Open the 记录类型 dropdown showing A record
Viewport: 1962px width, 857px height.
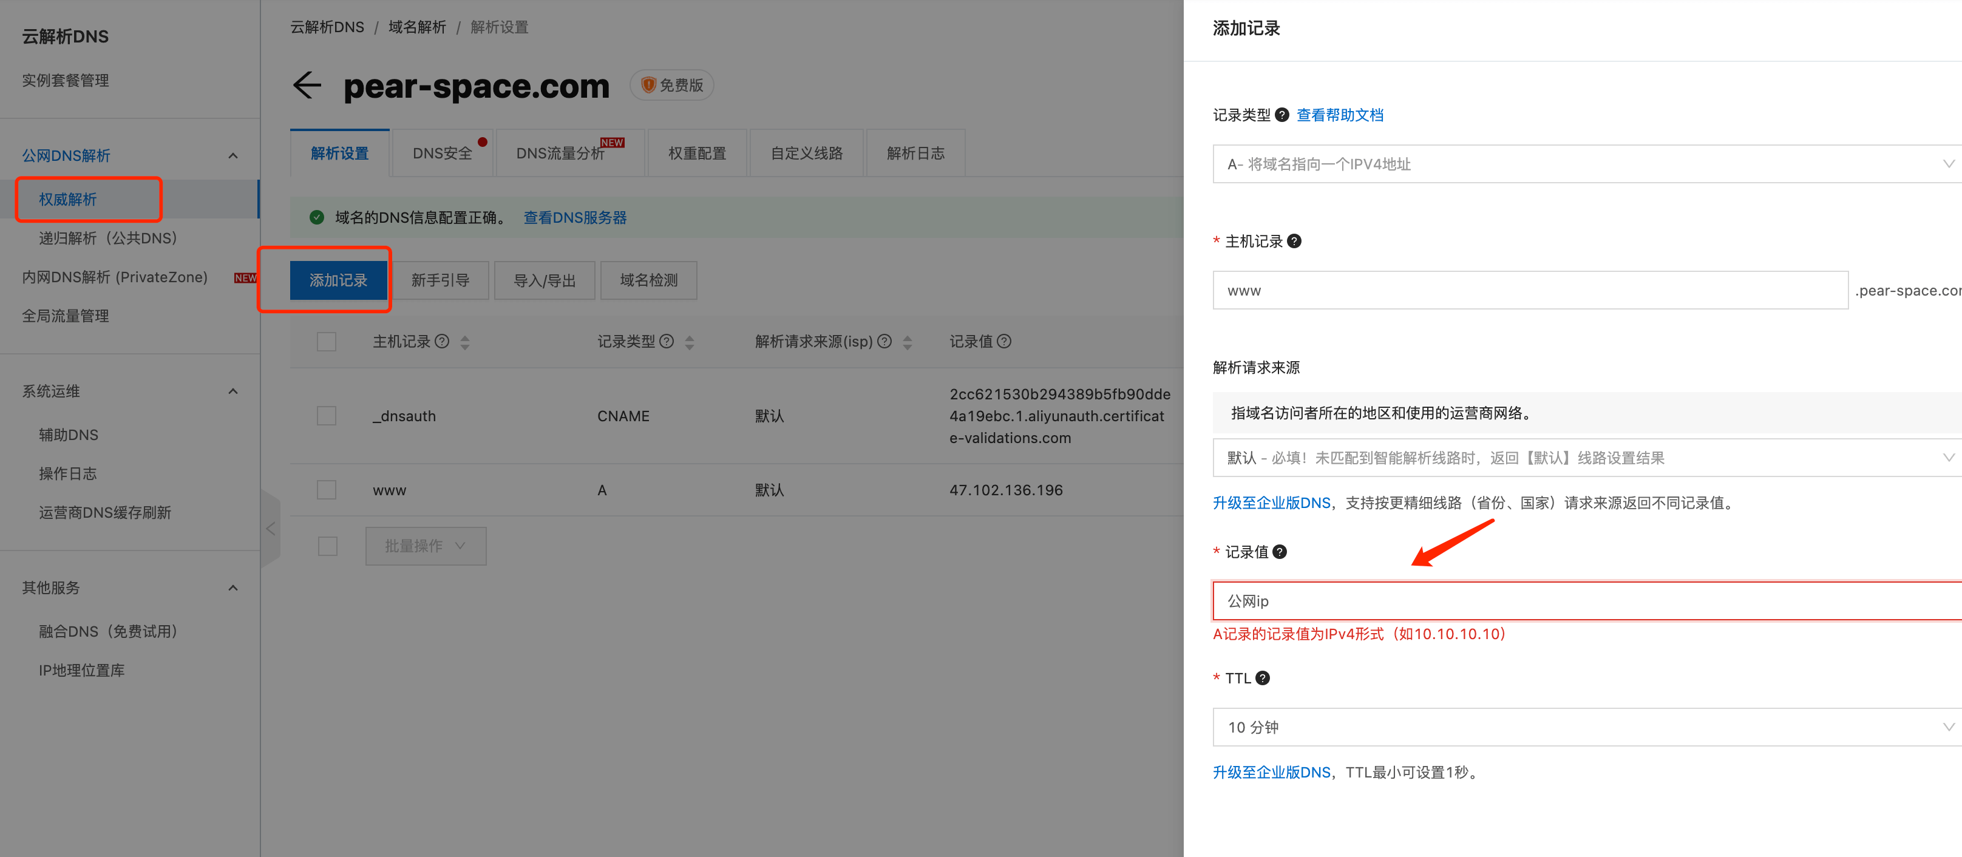coord(1587,164)
